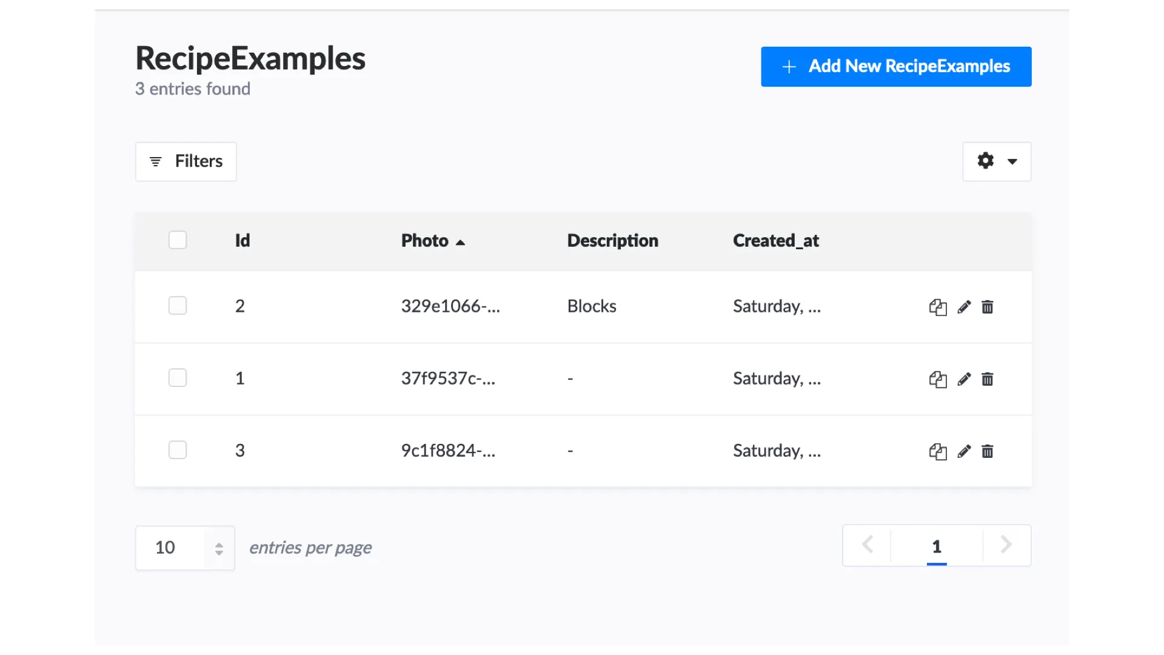The image size is (1164, 655).
Task: Open the entries per page selector
Action: (x=185, y=548)
